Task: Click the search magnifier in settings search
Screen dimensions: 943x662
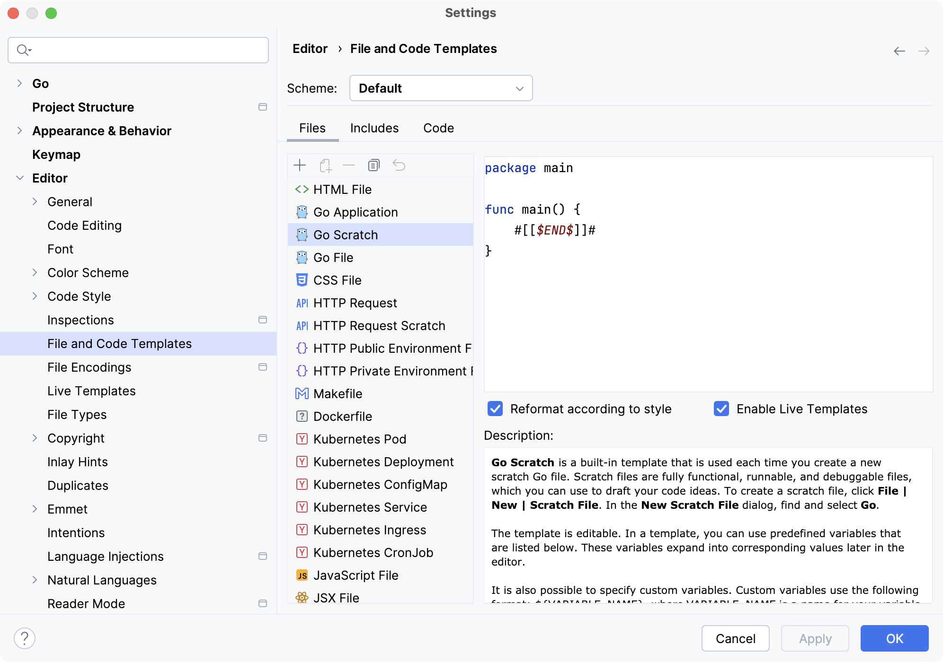Action: point(22,50)
